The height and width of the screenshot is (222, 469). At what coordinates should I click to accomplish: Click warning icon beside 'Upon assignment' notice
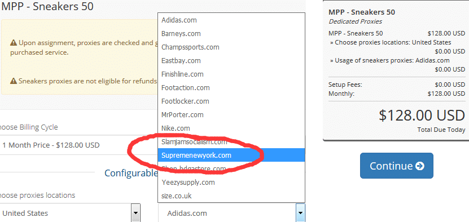coord(14,43)
